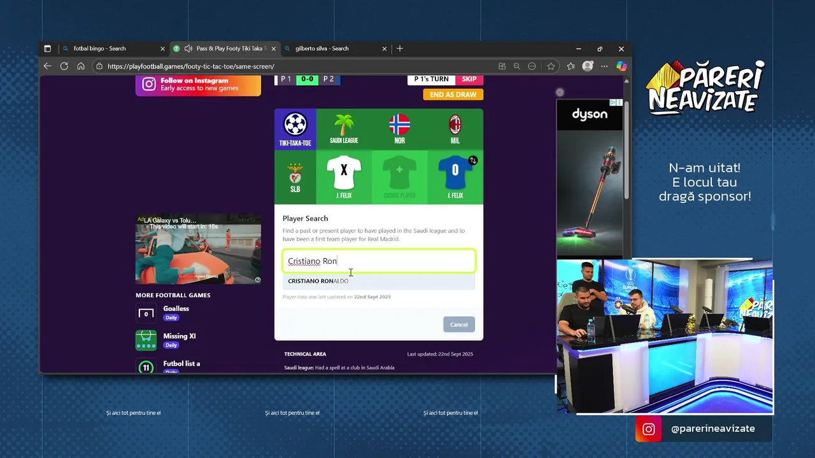Click the swap arrows icon on the blue shirt

tap(473, 160)
